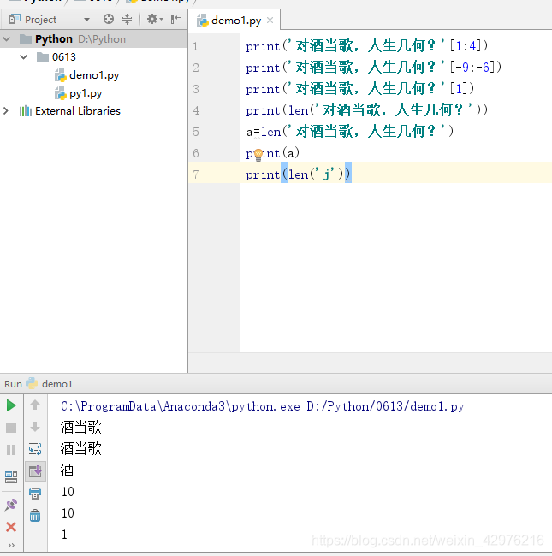Click the Down the stack trace arrow
The image size is (552, 556).
pos(35,427)
